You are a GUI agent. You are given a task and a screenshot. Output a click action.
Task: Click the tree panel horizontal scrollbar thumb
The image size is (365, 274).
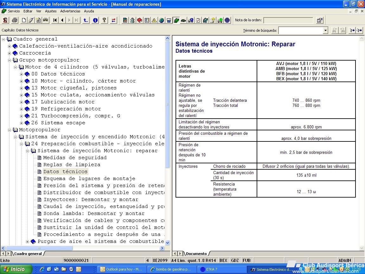point(39,248)
